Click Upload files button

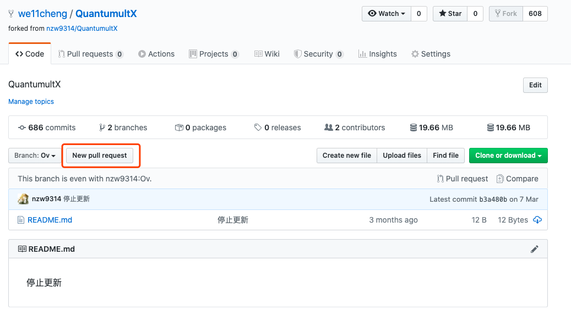tap(402, 155)
